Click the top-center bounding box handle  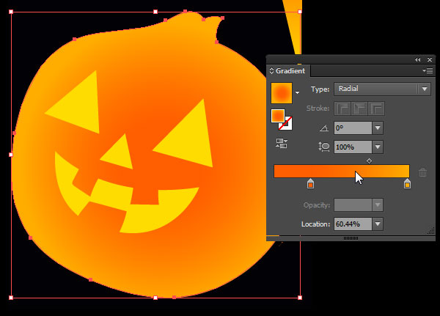[x=155, y=12]
